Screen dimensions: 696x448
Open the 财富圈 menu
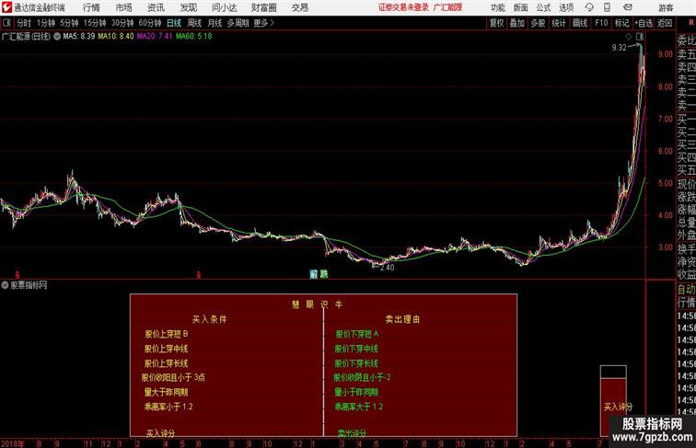pyautogui.click(x=264, y=7)
